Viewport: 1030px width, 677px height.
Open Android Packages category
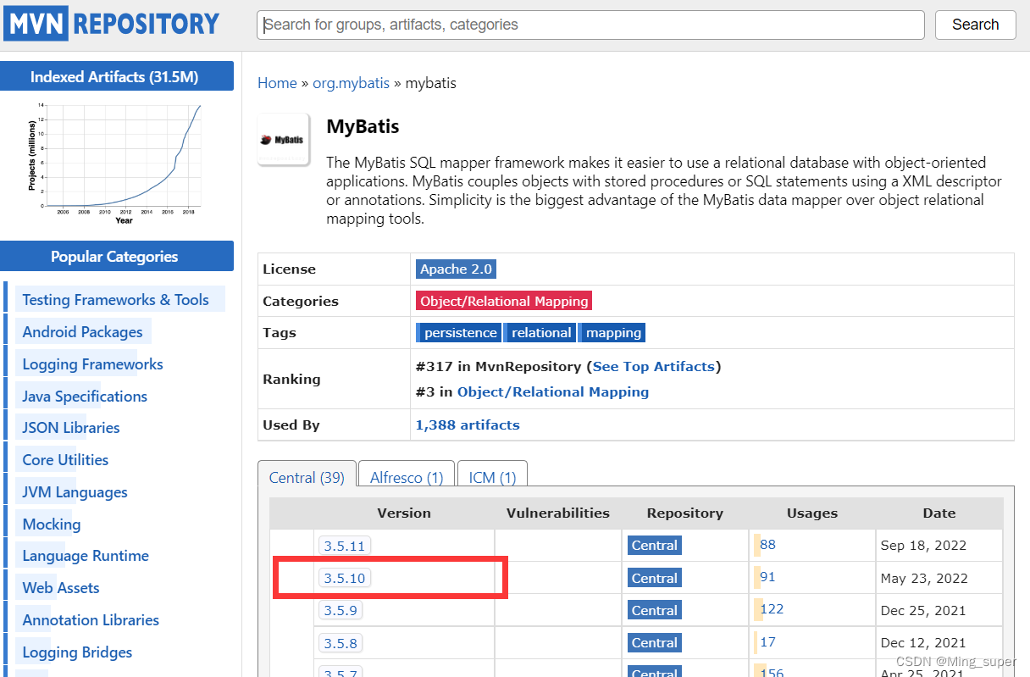coord(82,331)
